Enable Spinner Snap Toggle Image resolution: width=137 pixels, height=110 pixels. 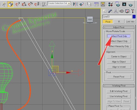(x=37, y=4)
